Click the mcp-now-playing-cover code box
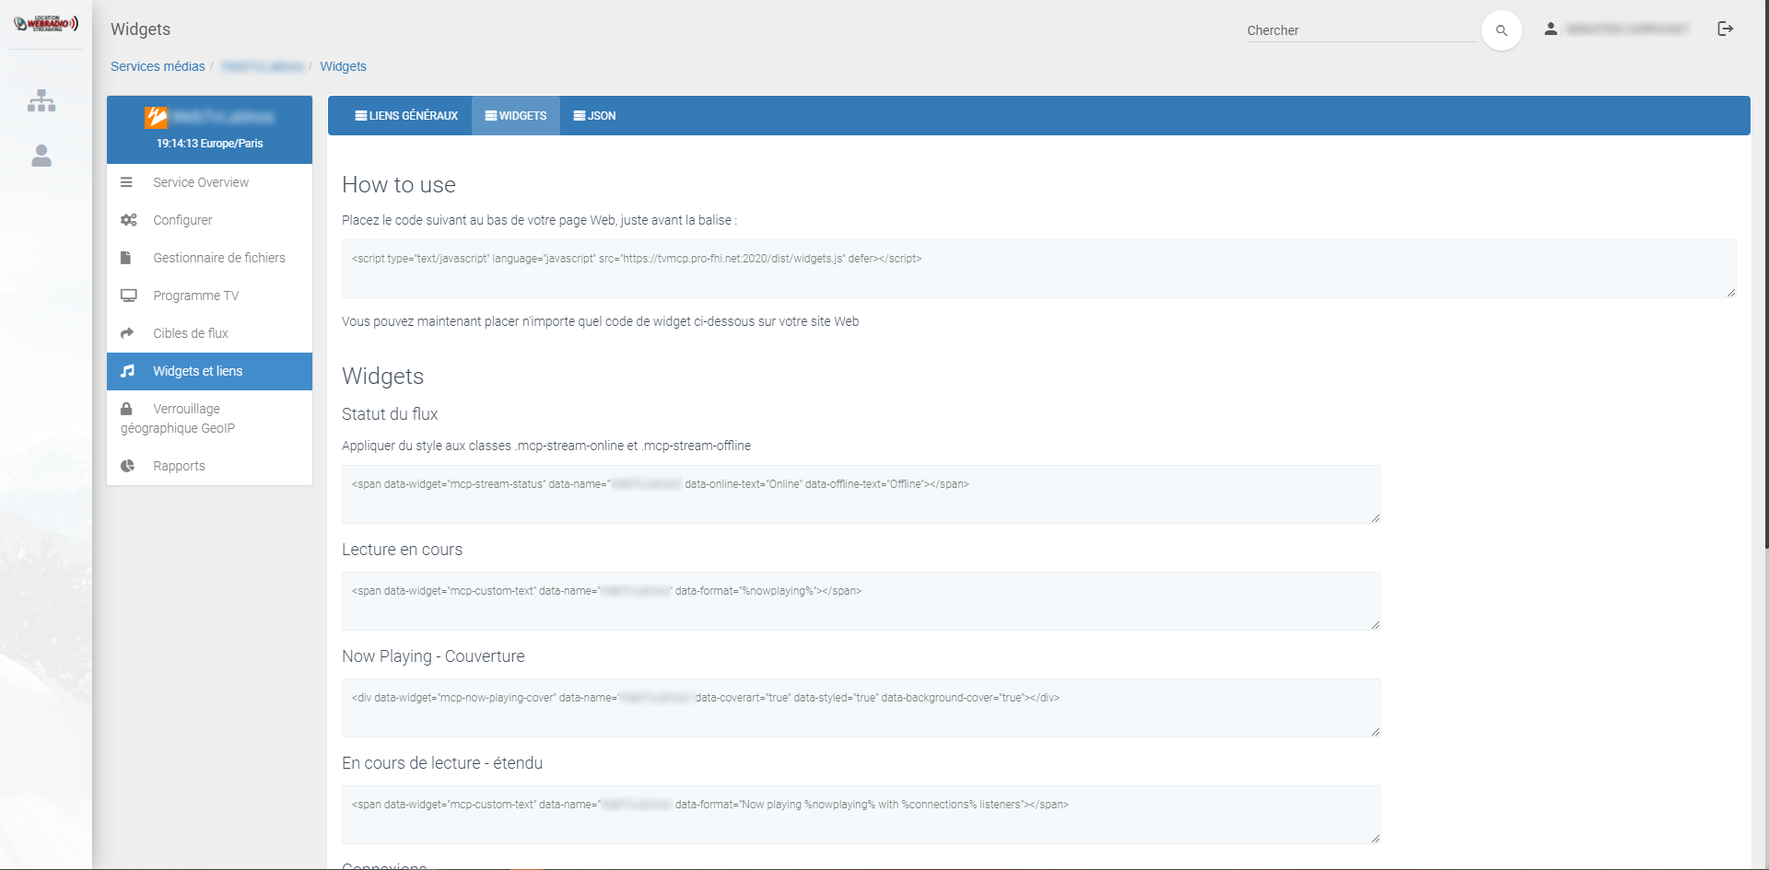 coord(861,708)
